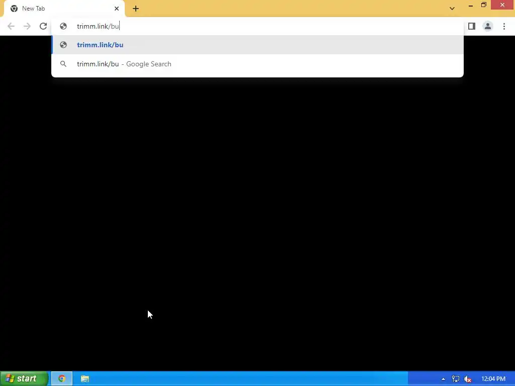The image size is (515, 386).
Task: Minimize the Chrome window
Action: pos(471,5)
